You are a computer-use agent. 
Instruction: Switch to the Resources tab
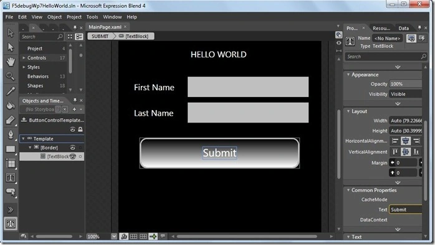pos(381,28)
